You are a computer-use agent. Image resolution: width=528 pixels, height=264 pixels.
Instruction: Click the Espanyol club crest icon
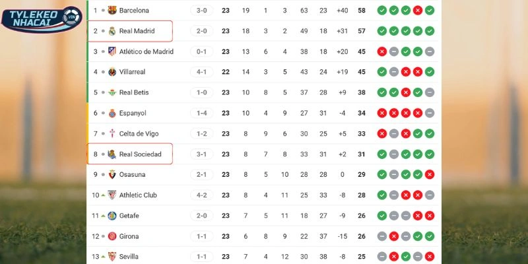click(112, 113)
